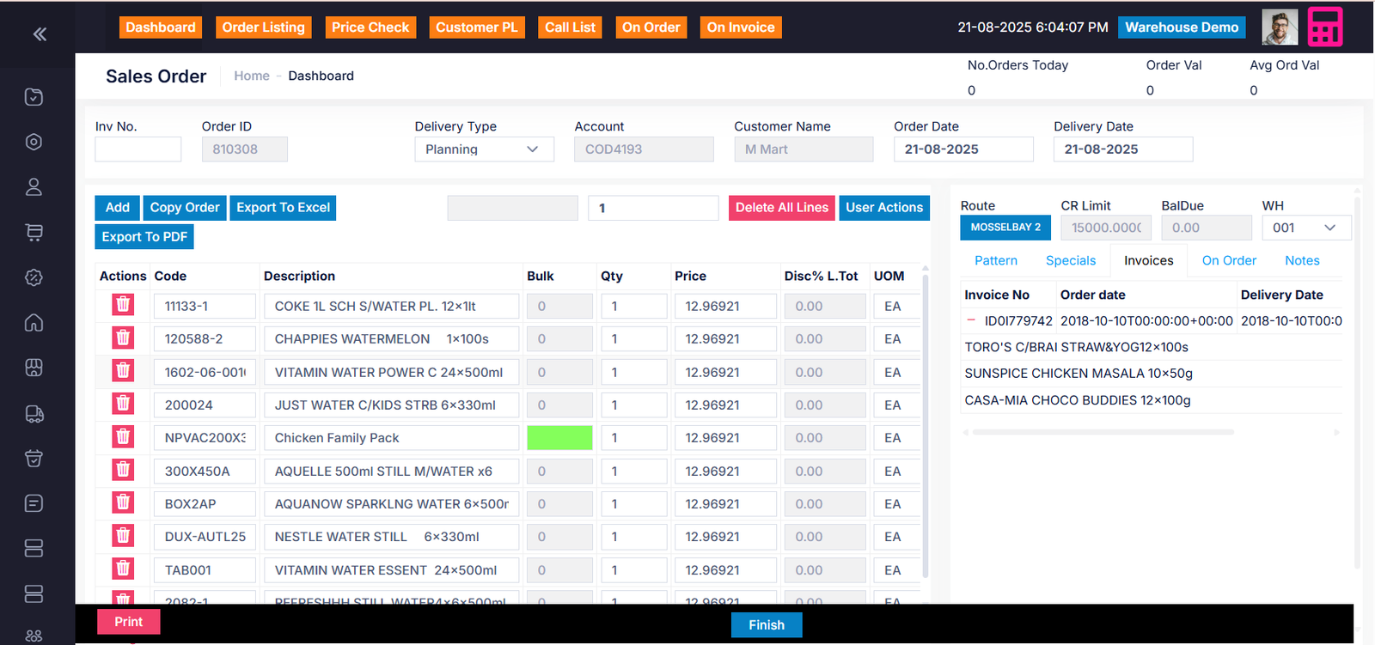
Task: Click the Inv No. input field
Action: coord(138,149)
